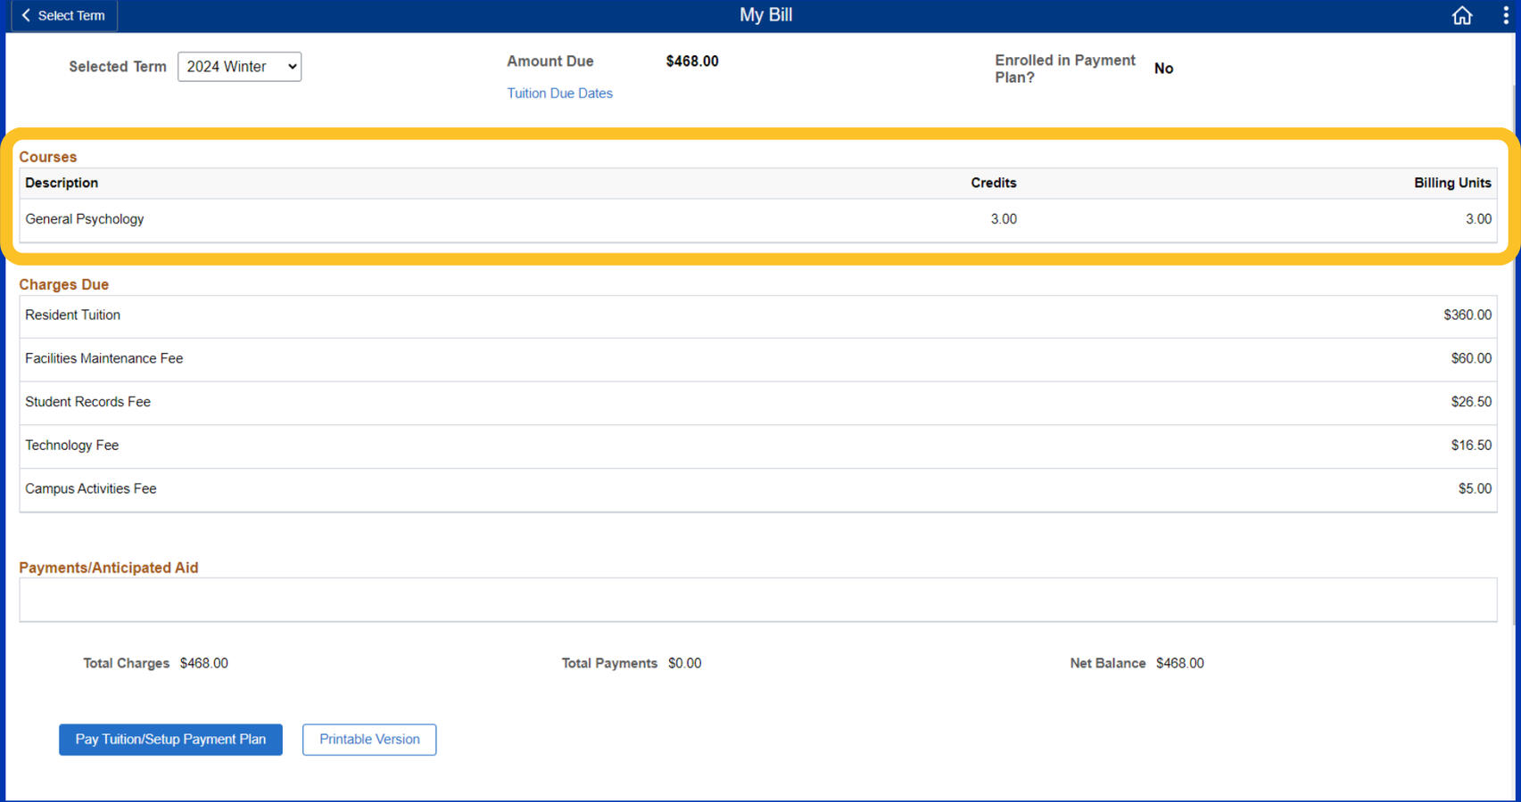Click the Student Records Fee row
1521x802 pixels.
88,402
